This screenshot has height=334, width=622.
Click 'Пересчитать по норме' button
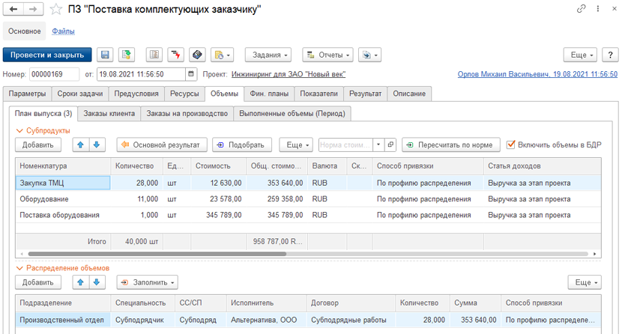point(451,145)
